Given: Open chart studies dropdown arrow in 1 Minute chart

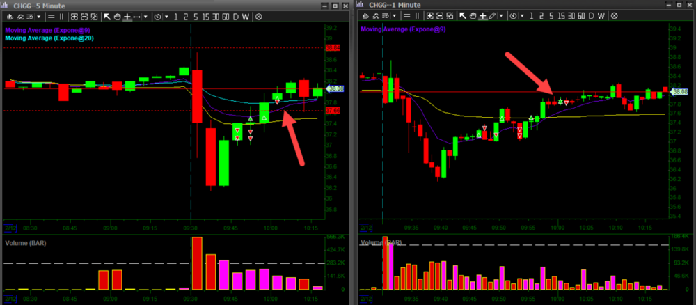Looking at the screenshot, I should click(394, 16).
